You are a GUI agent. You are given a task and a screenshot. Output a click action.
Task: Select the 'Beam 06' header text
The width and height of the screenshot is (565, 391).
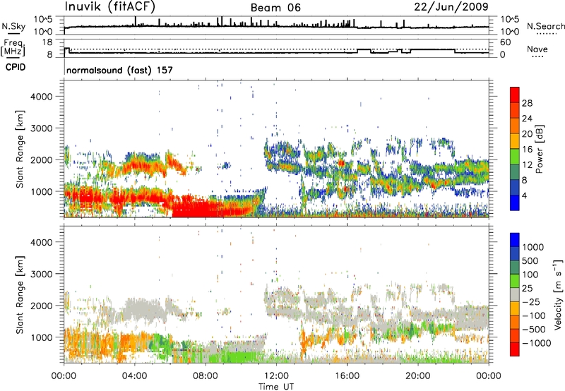pos(275,8)
